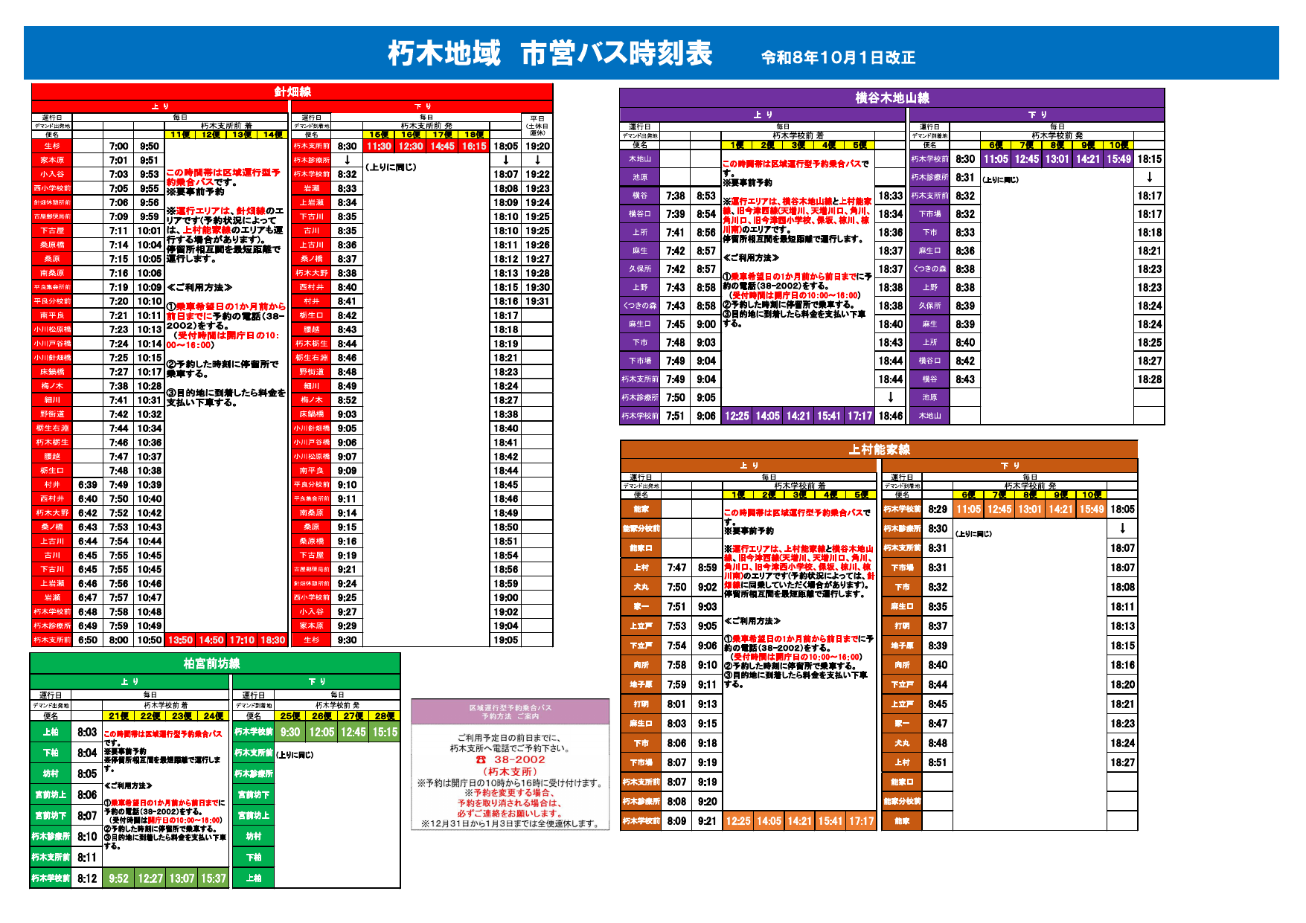This screenshot has width=1306, height=923.
Task: Click the "梅ノ木" stop in 針畑線 下り
Action: click(311, 400)
